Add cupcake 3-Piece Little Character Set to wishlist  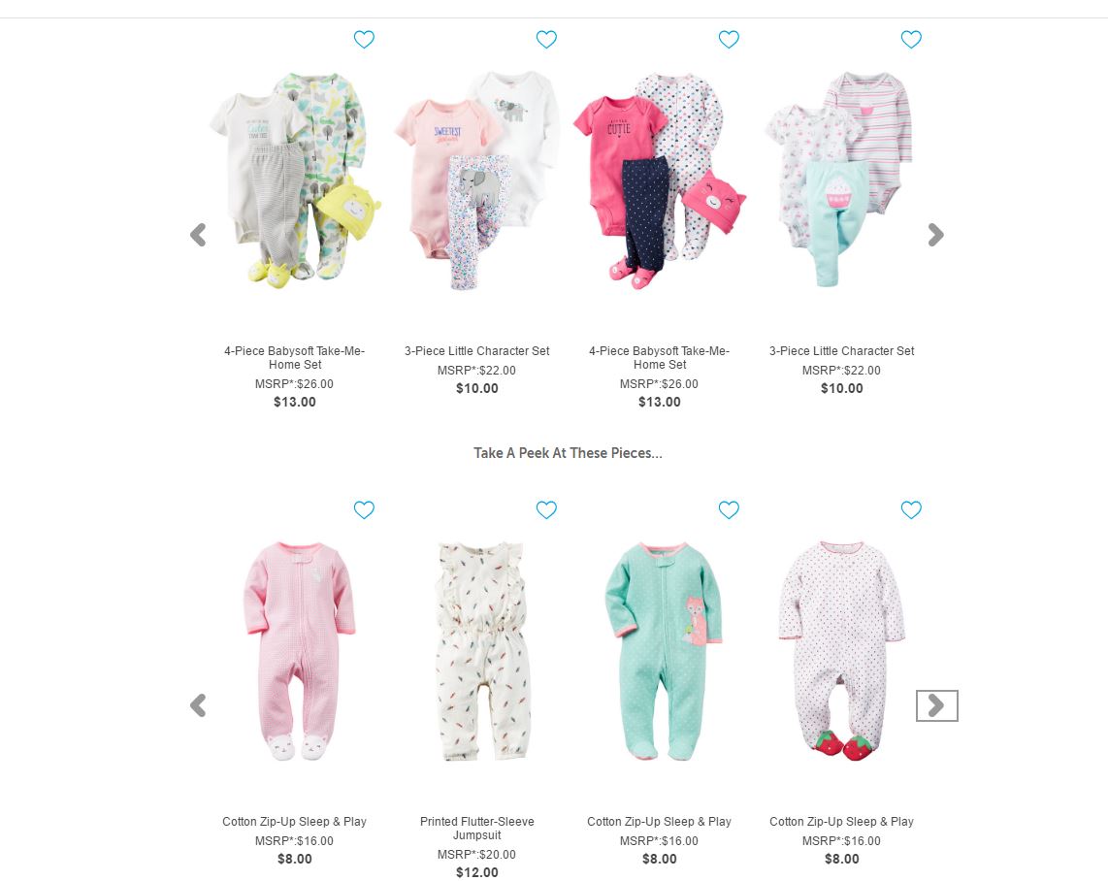click(x=911, y=40)
